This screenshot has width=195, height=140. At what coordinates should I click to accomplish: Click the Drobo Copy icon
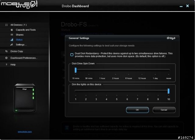tap(6, 51)
